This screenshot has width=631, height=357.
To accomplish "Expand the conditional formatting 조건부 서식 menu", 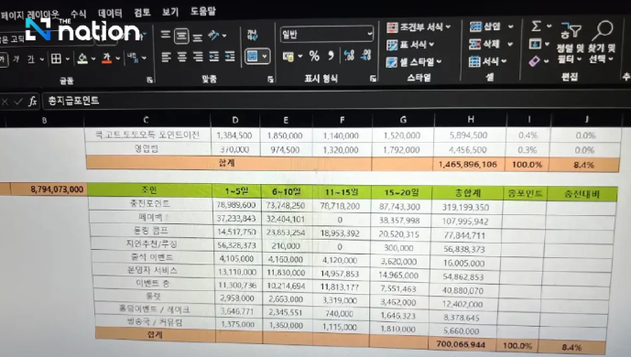I will point(419,27).
